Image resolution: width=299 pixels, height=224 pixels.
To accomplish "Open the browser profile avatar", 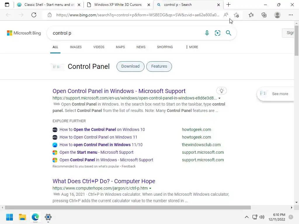I will pyautogui.click(x=277, y=15).
